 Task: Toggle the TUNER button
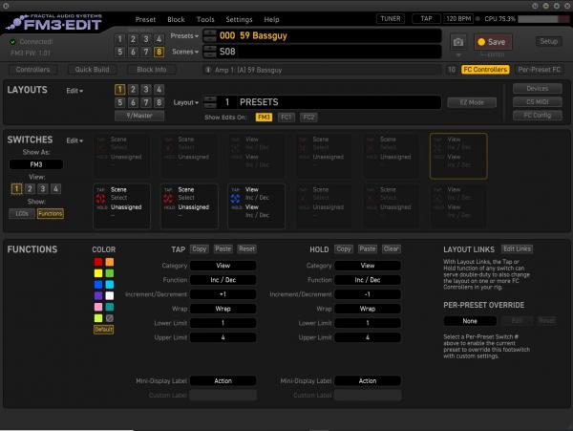coord(391,19)
